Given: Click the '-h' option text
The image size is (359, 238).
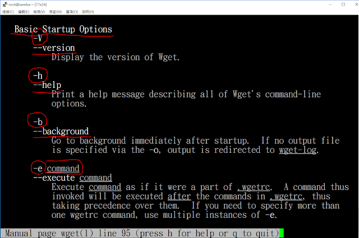Looking at the screenshot, I should [38, 76].
